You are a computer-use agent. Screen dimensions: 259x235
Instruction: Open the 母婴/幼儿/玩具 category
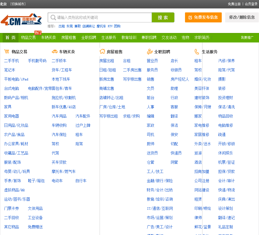pyautogui.click(x=17, y=171)
